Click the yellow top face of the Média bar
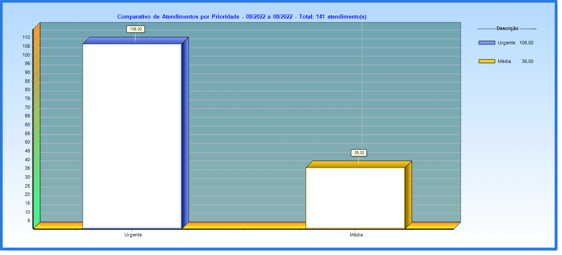This screenshot has height=255, width=562. pyautogui.click(x=359, y=165)
